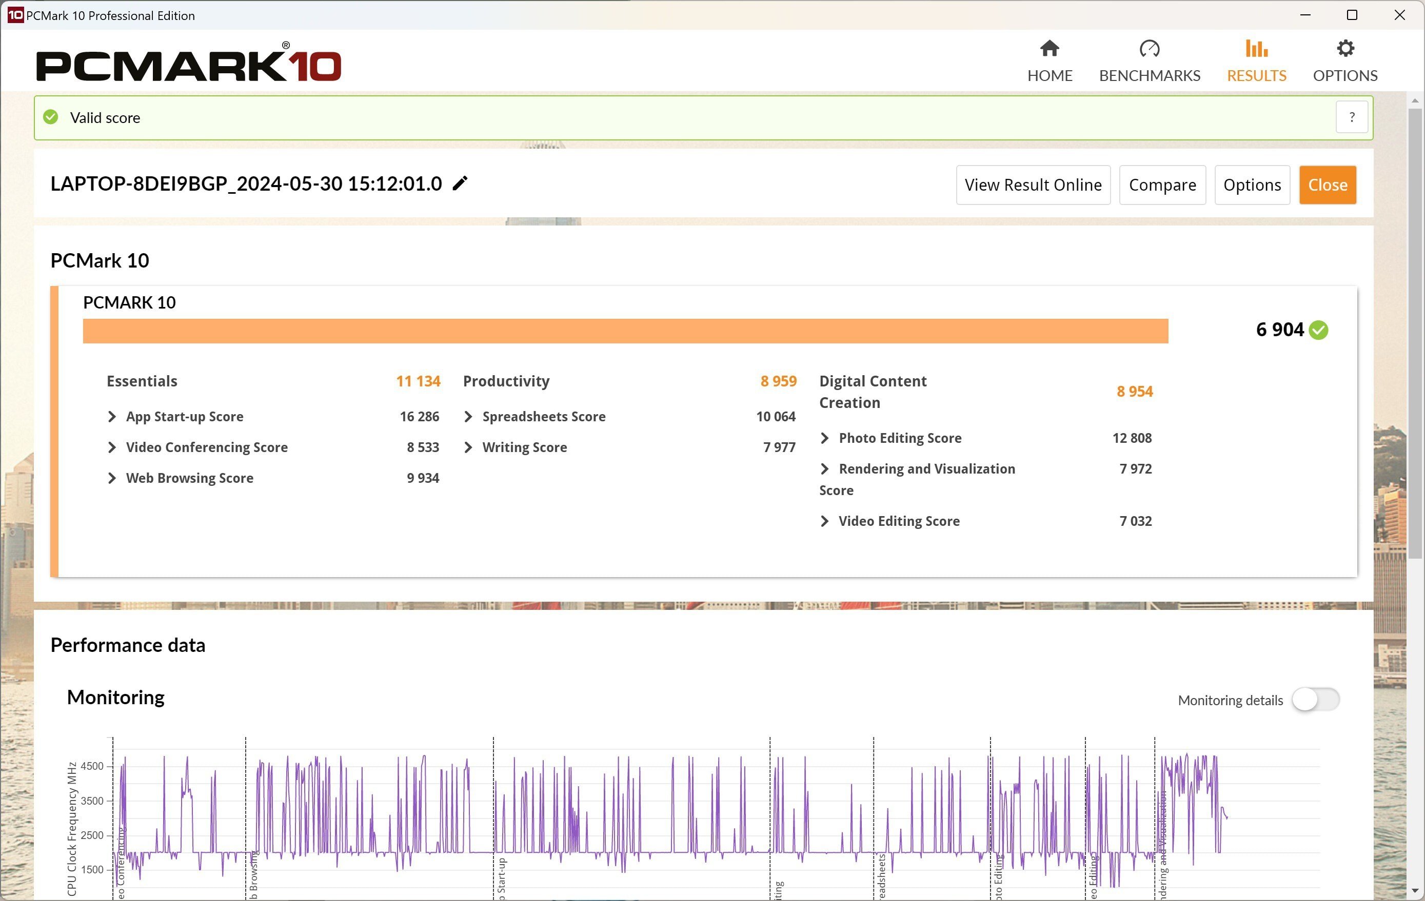Click the 2500 MHz axis label
Image resolution: width=1425 pixels, height=901 pixels.
click(x=92, y=835)
